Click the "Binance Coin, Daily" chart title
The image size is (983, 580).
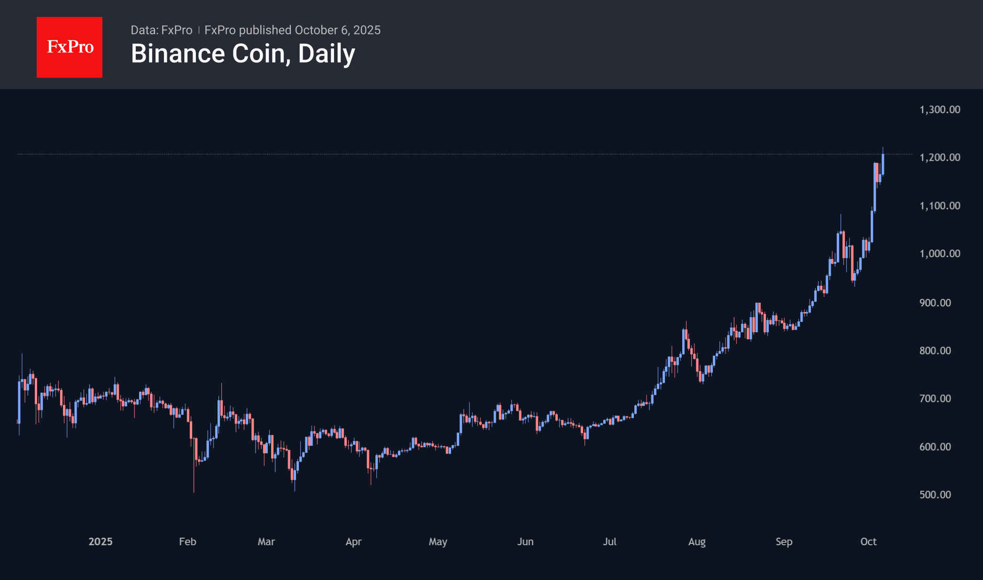(x=242, y=54)
